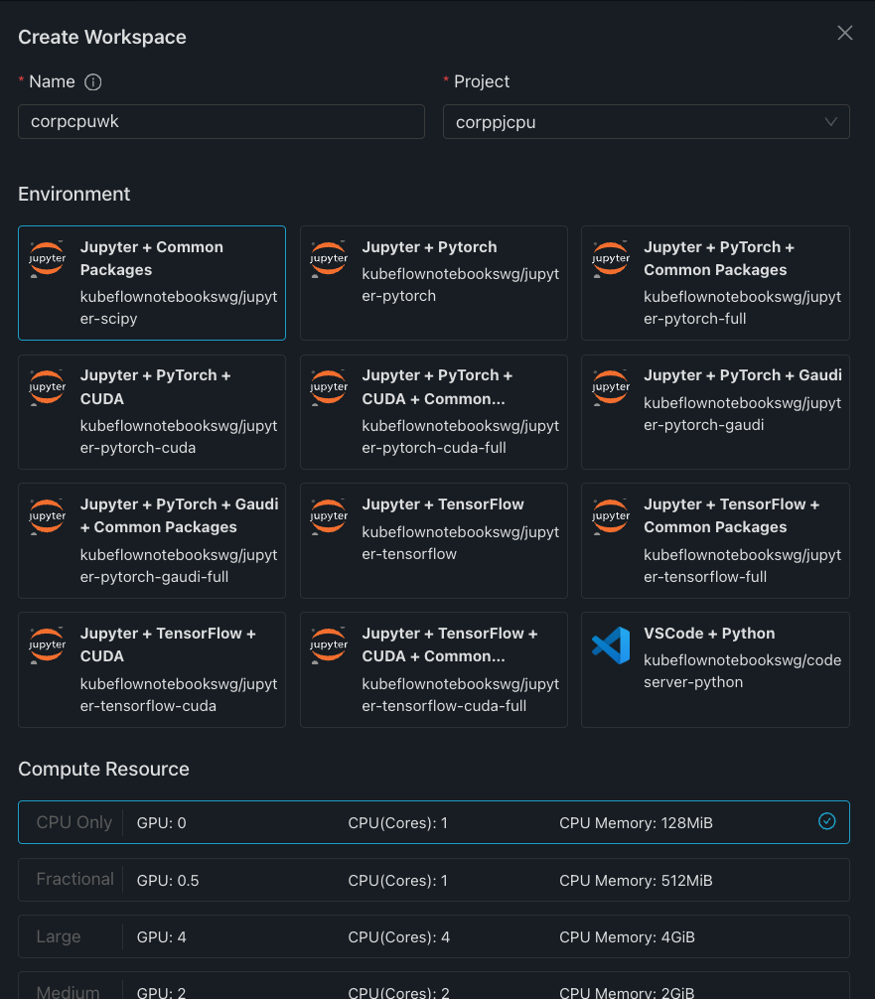This screenshot has width=875, height=999.
Task: Click the Jupyter icon on PyTorch + CUDA card
Action: tap(47, 388)
